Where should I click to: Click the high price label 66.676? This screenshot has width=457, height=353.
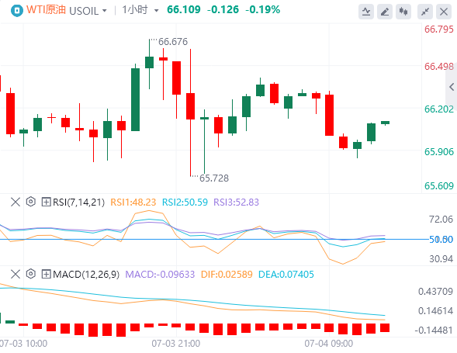point(173,42)
